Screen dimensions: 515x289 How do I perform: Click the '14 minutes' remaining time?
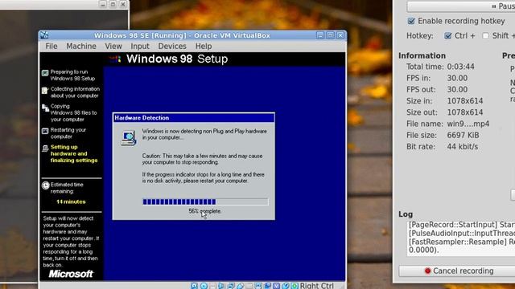tap(71, 201)
